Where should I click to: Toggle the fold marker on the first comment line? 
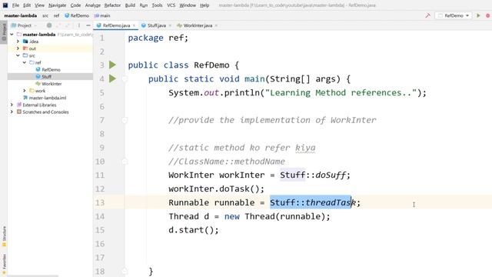125,120
